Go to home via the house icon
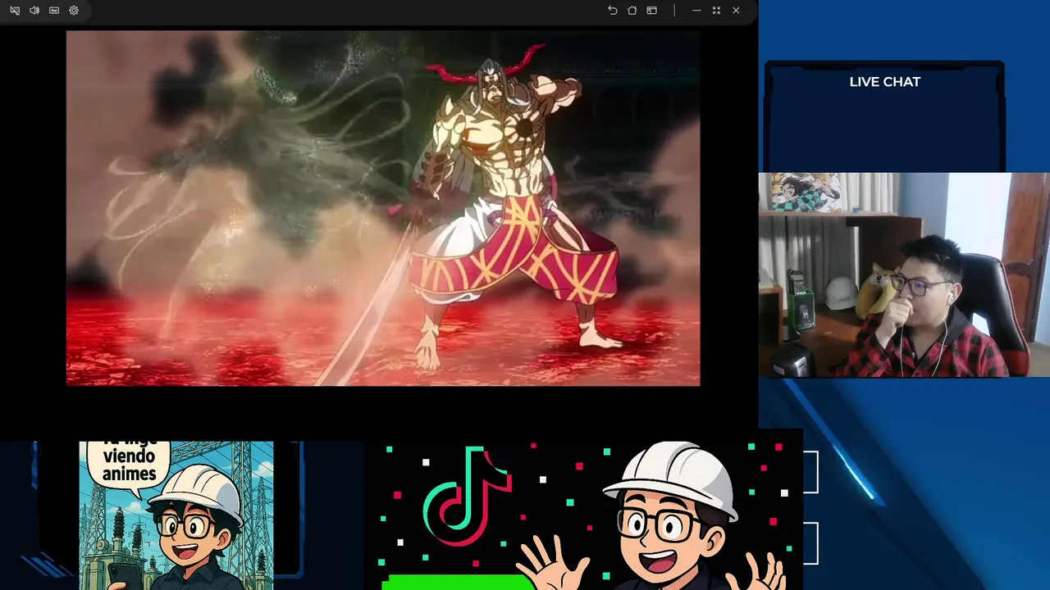1050x590 pixels. pos(632,11)
